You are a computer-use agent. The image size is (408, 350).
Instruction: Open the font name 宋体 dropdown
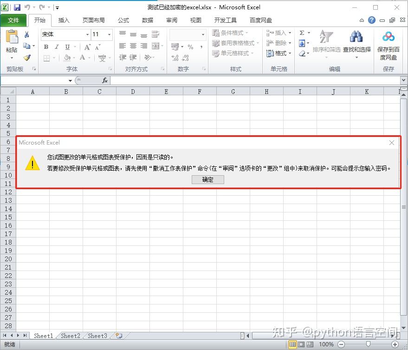click(x=87, y=34)
